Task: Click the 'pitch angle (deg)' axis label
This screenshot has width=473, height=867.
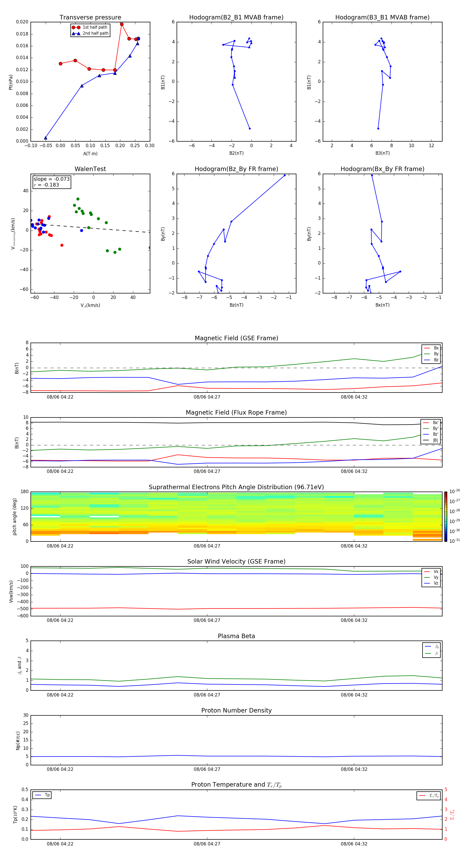Action: coord(14,517)
